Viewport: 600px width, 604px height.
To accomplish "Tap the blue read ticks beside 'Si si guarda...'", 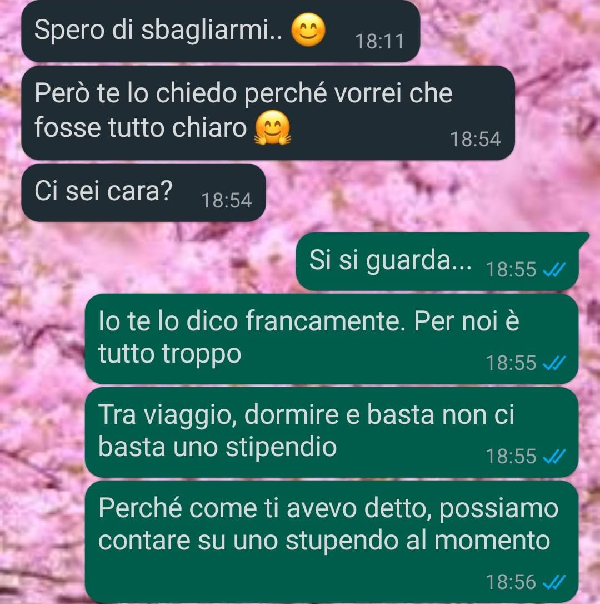I will 554,269.
